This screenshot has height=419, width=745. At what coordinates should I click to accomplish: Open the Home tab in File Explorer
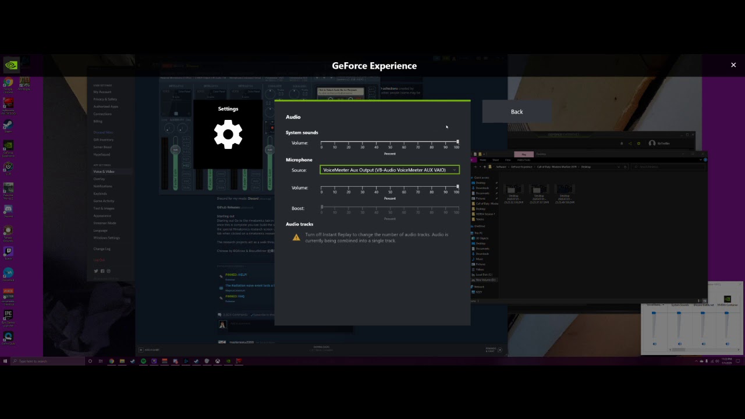click(x=483, y=160)
